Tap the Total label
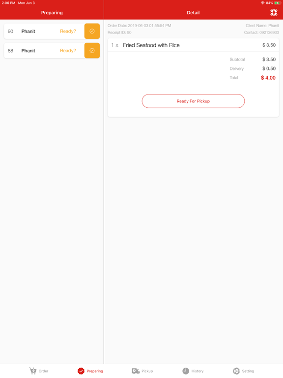Viewport: 283px width, 378px height. click(234, 78)
